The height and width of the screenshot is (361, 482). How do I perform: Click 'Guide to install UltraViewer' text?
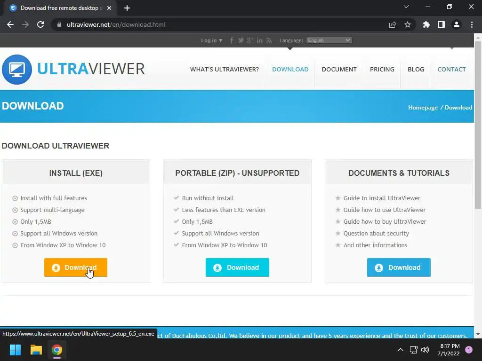click(x=382, y=198)
